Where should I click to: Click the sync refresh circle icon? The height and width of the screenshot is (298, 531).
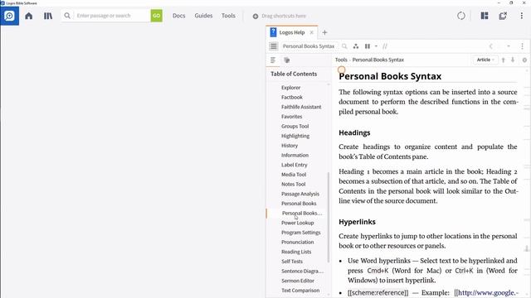click(x=461, y=16)
